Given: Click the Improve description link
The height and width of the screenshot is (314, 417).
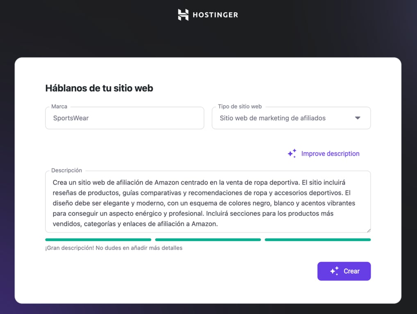Looking at the screenshot, I should pos(330,153).
